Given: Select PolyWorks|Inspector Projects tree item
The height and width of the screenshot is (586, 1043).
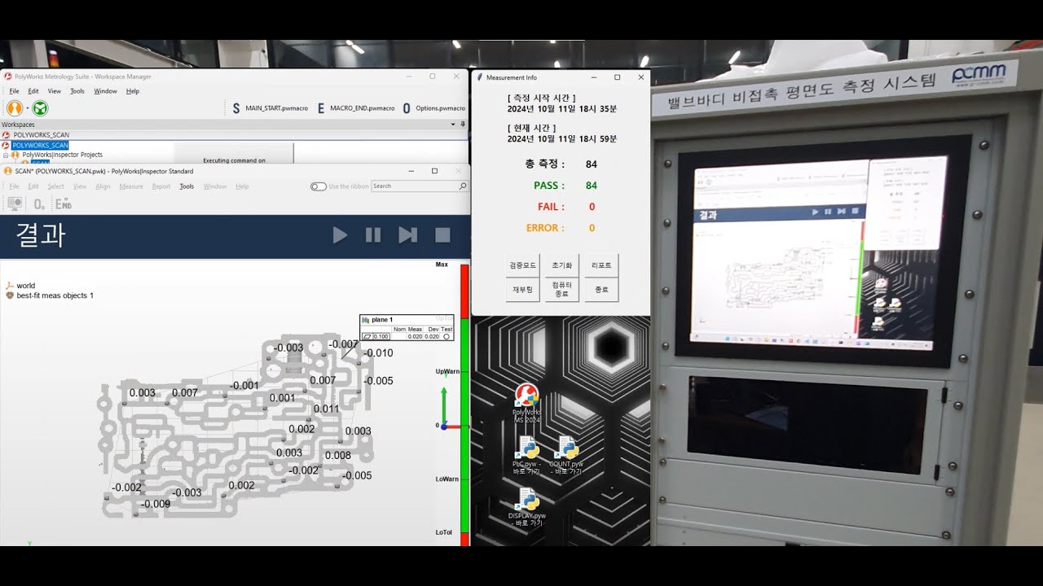Looking at the screenshot, I should [x=62, y=155].
